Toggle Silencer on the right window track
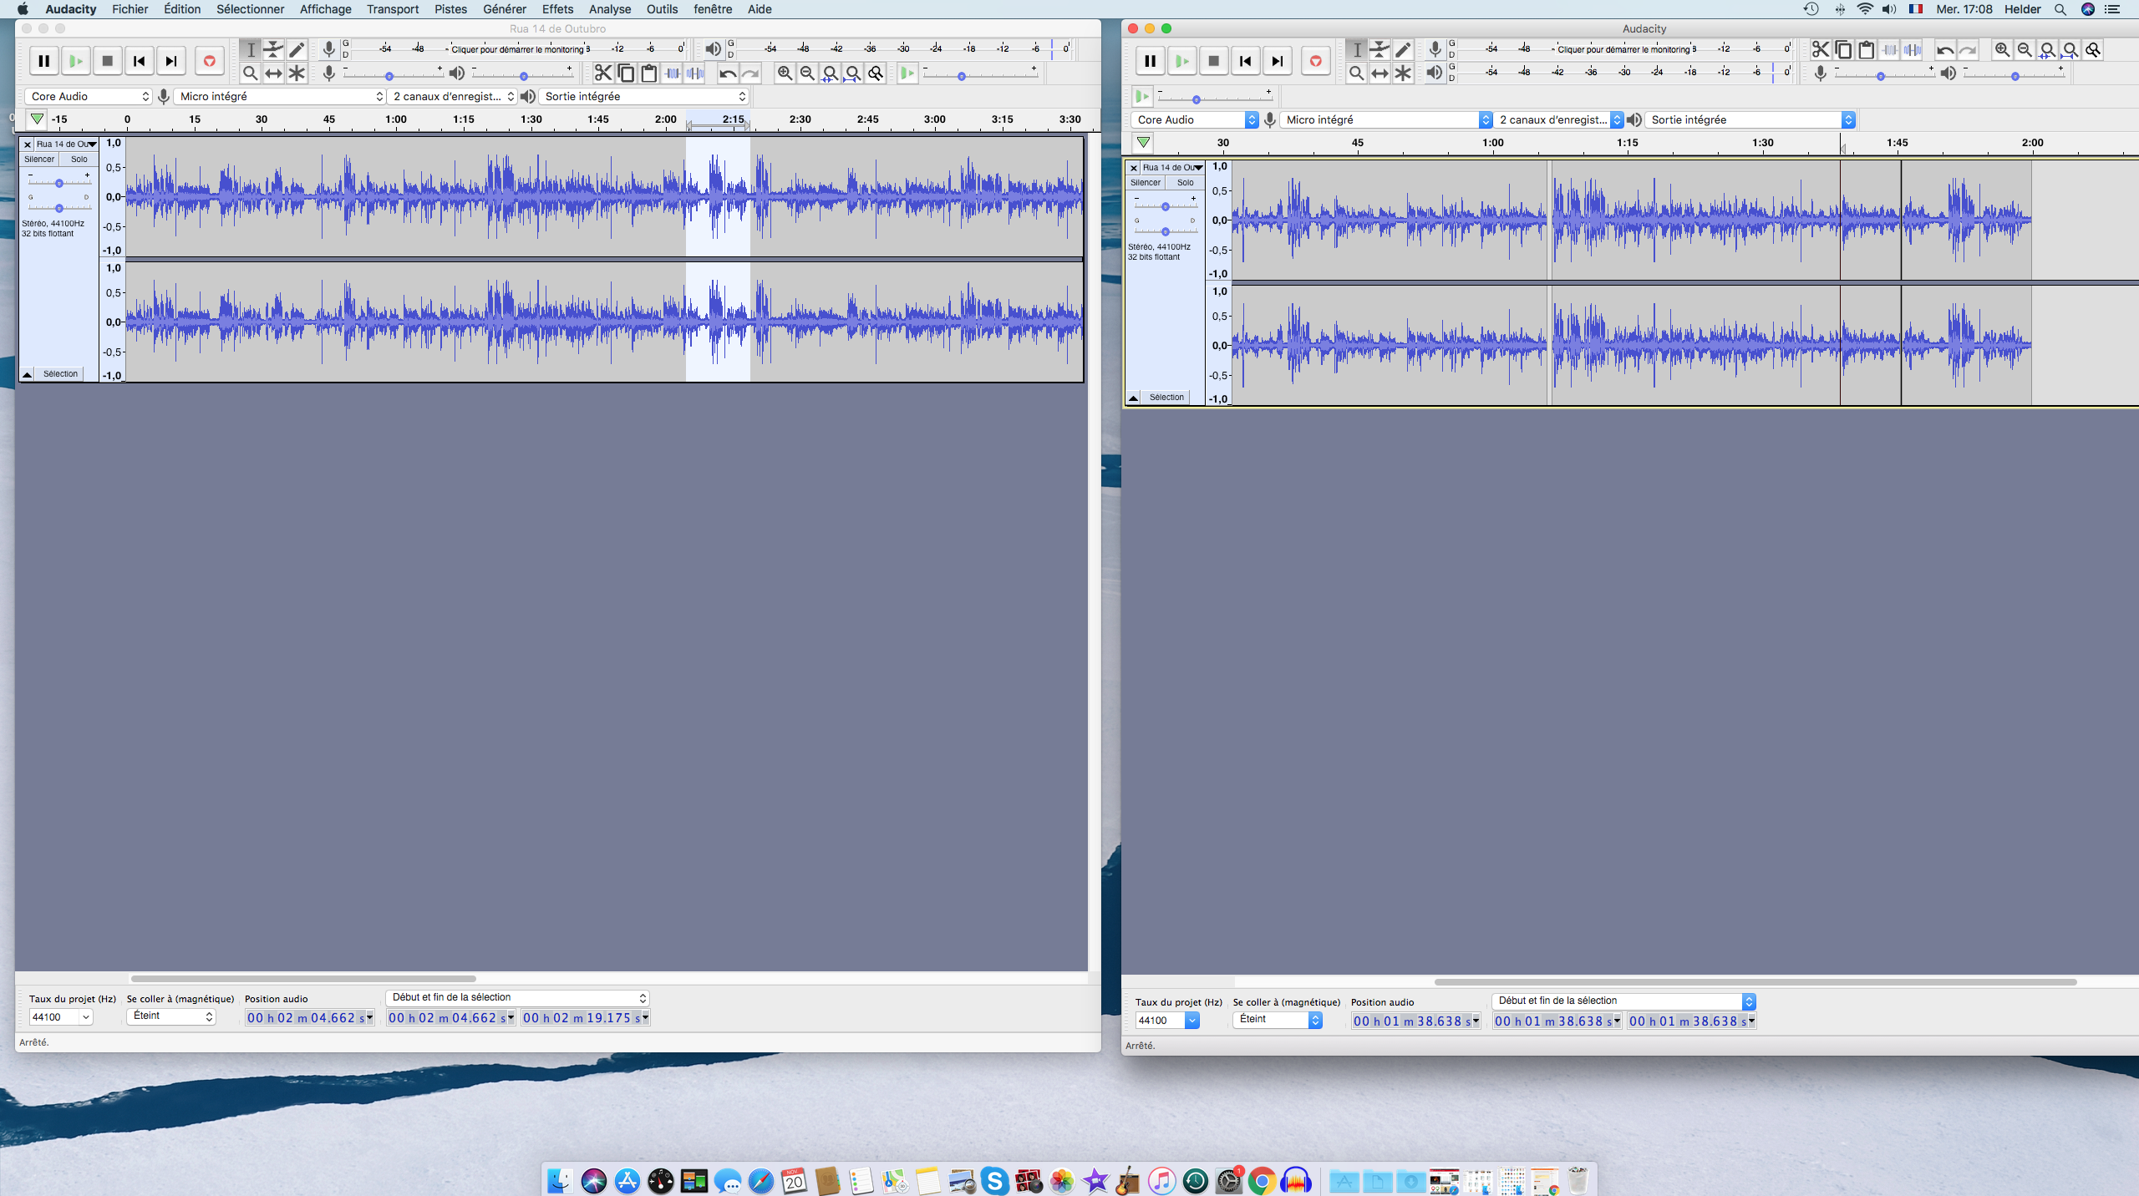This screenshot has width=2139, height=1196. (1146, 182)
